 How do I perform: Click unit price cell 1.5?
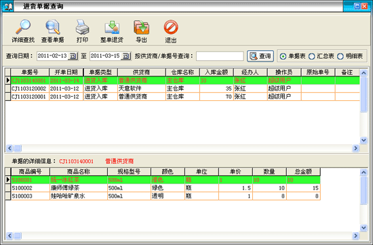pyautogui.click(x=235, y=188)
